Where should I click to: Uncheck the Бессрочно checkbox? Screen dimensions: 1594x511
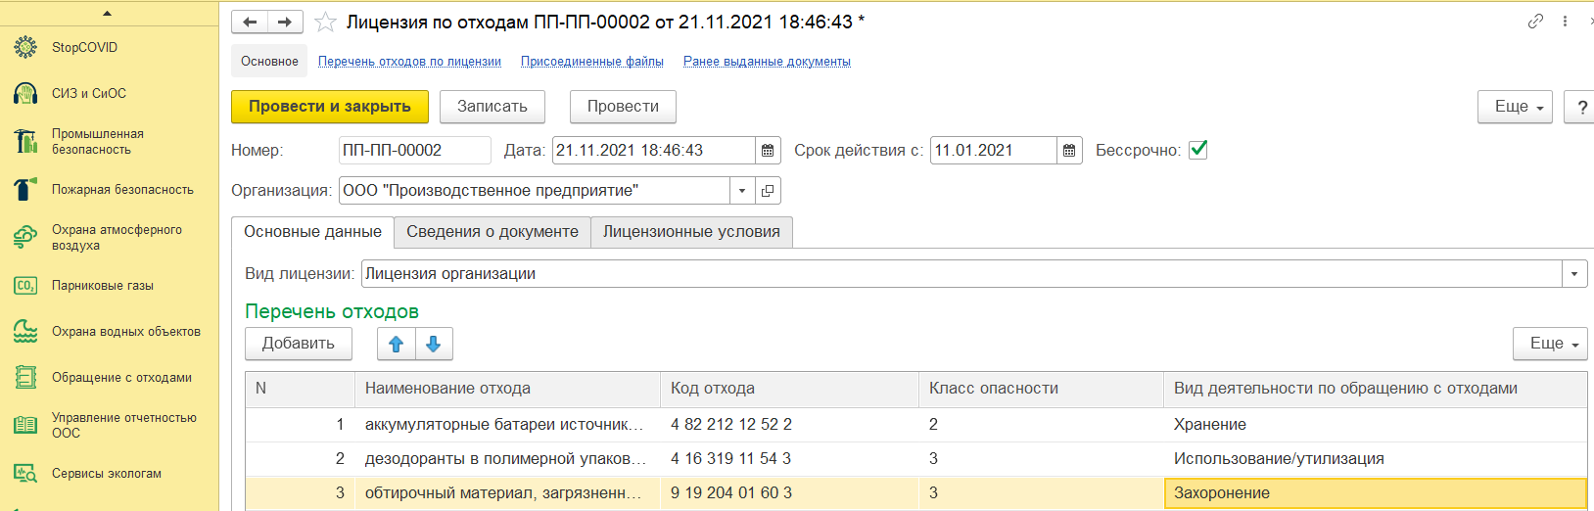pyautogui.click(x=1197, y=150)
